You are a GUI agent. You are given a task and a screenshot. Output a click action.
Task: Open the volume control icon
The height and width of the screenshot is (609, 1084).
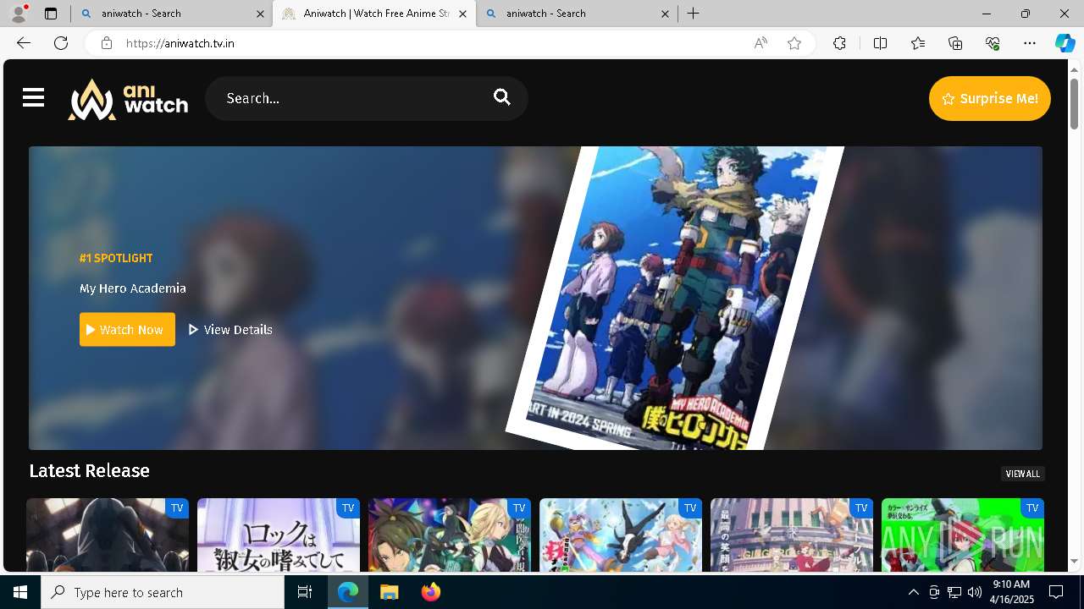974,592
